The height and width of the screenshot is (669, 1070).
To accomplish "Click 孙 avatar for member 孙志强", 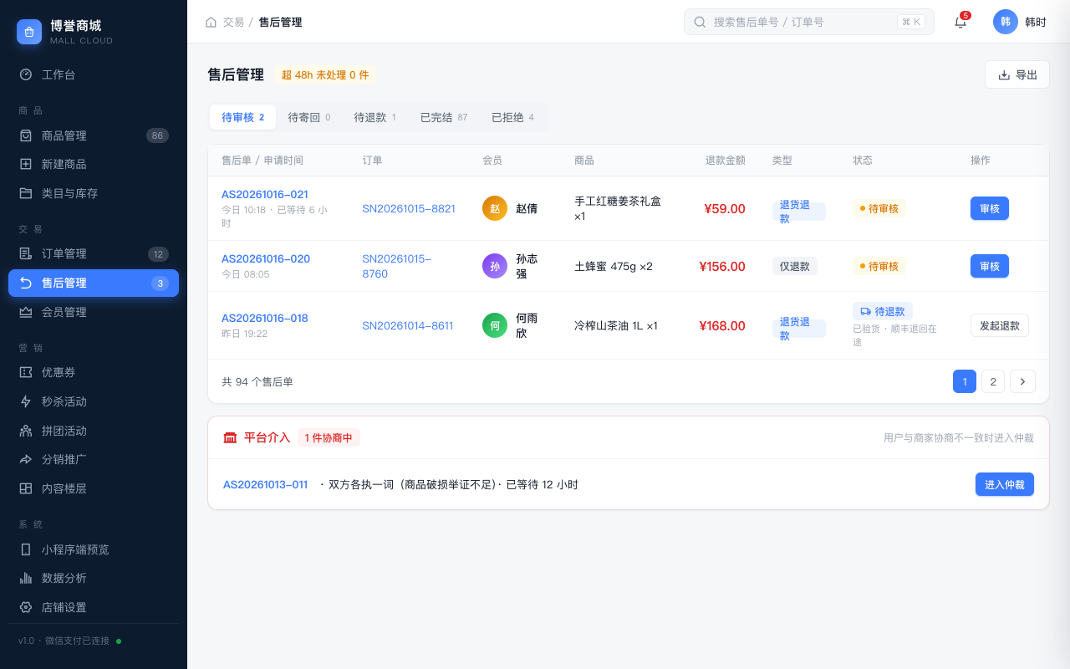I will tap(495, 266).
